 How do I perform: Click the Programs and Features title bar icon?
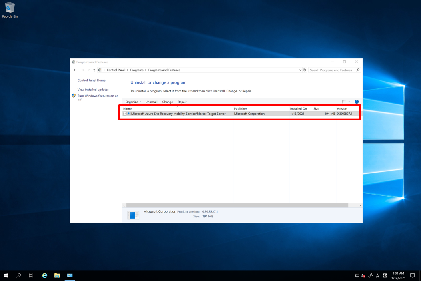[x=74, y=62]
